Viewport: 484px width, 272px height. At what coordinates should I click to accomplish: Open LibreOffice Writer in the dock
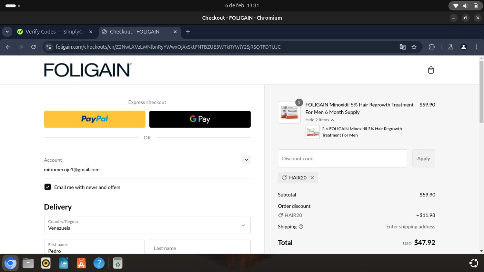64,263
